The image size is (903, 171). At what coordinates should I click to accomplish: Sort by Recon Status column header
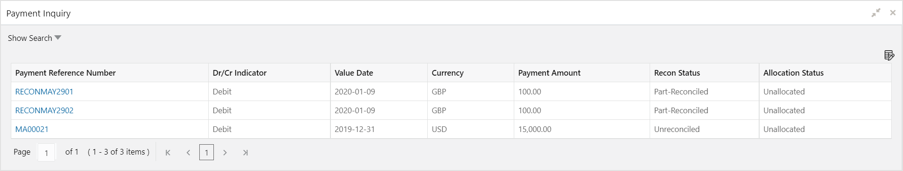[677, 73]
